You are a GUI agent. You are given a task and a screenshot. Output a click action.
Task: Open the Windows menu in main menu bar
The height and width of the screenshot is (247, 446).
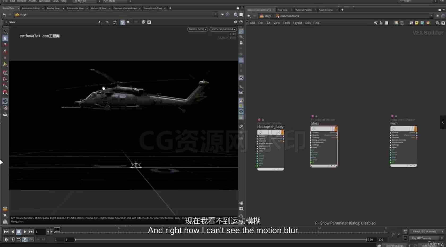pos(44,1)
